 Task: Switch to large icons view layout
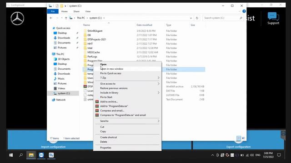point(243,138)
